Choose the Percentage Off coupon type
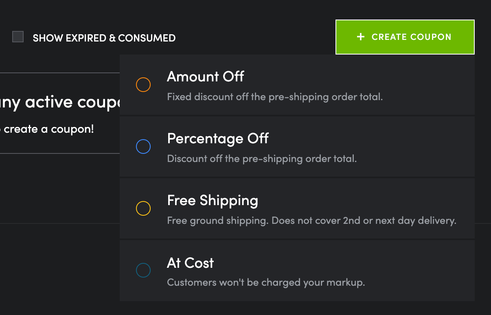Screen dimensions: 491x315 coord(218,138)
